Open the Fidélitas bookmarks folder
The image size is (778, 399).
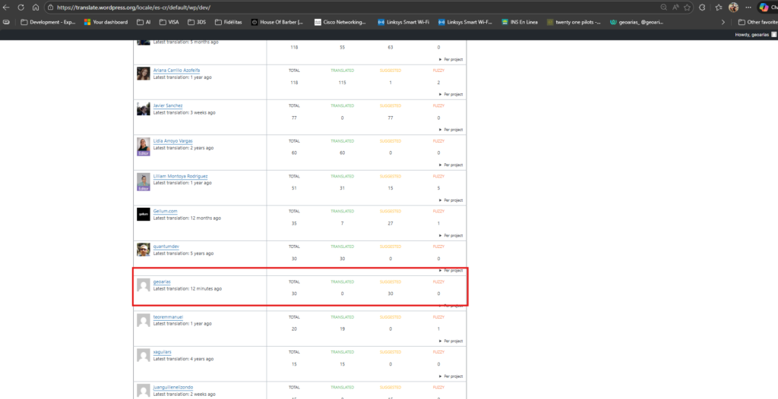[x=230, y=22]
